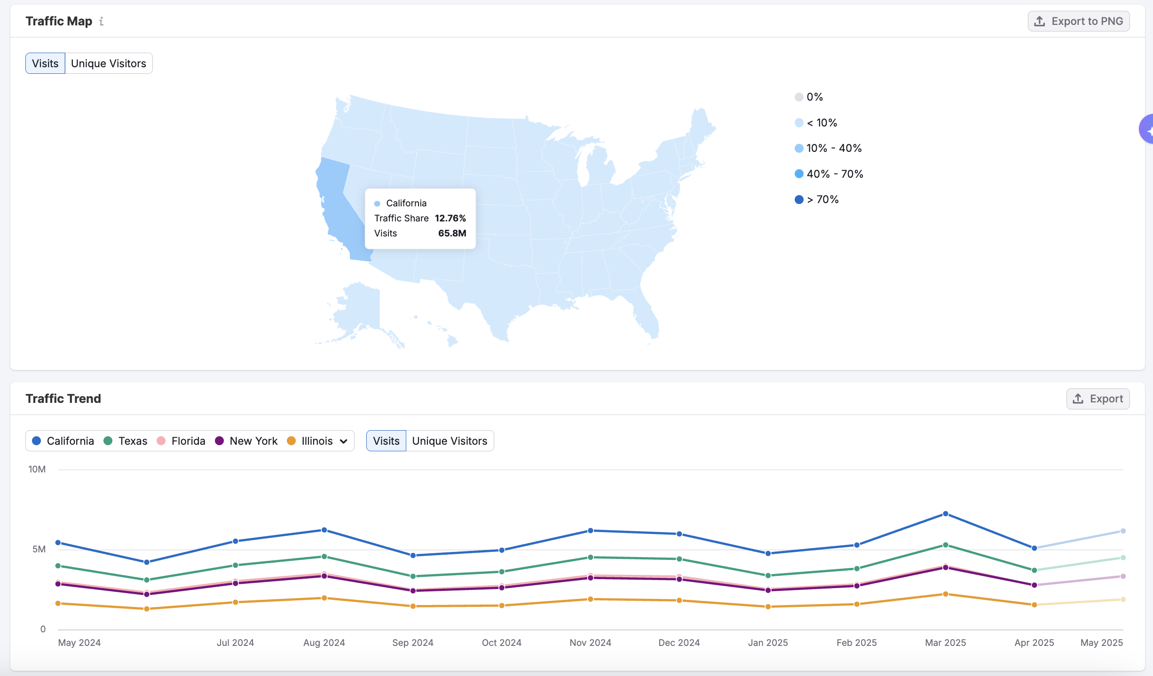Switch Traffic Trend to Unique Visitors
Screen dimensions: 1153x676
point(449,441)
